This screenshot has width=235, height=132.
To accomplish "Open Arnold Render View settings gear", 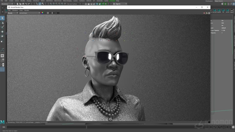I will pos(209,13).
